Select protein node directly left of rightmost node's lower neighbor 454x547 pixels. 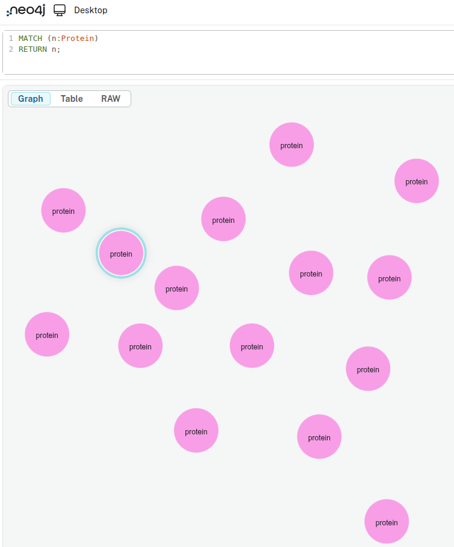(x=311, y=273)
